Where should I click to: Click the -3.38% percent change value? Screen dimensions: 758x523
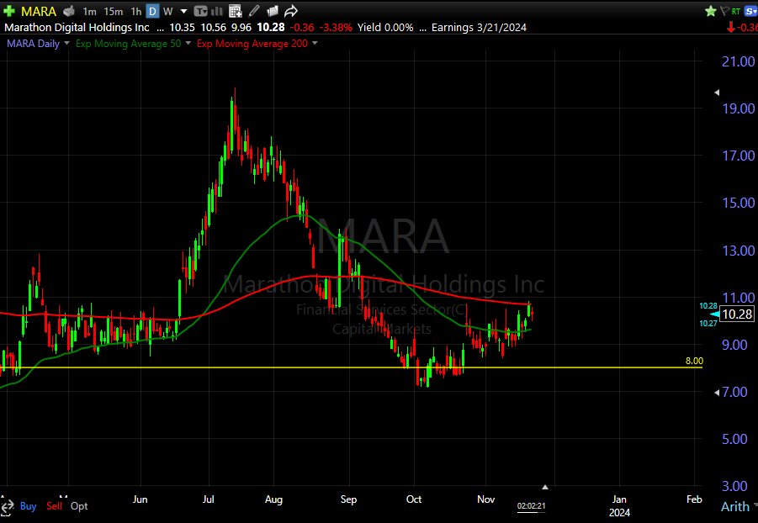coord(336,28)
